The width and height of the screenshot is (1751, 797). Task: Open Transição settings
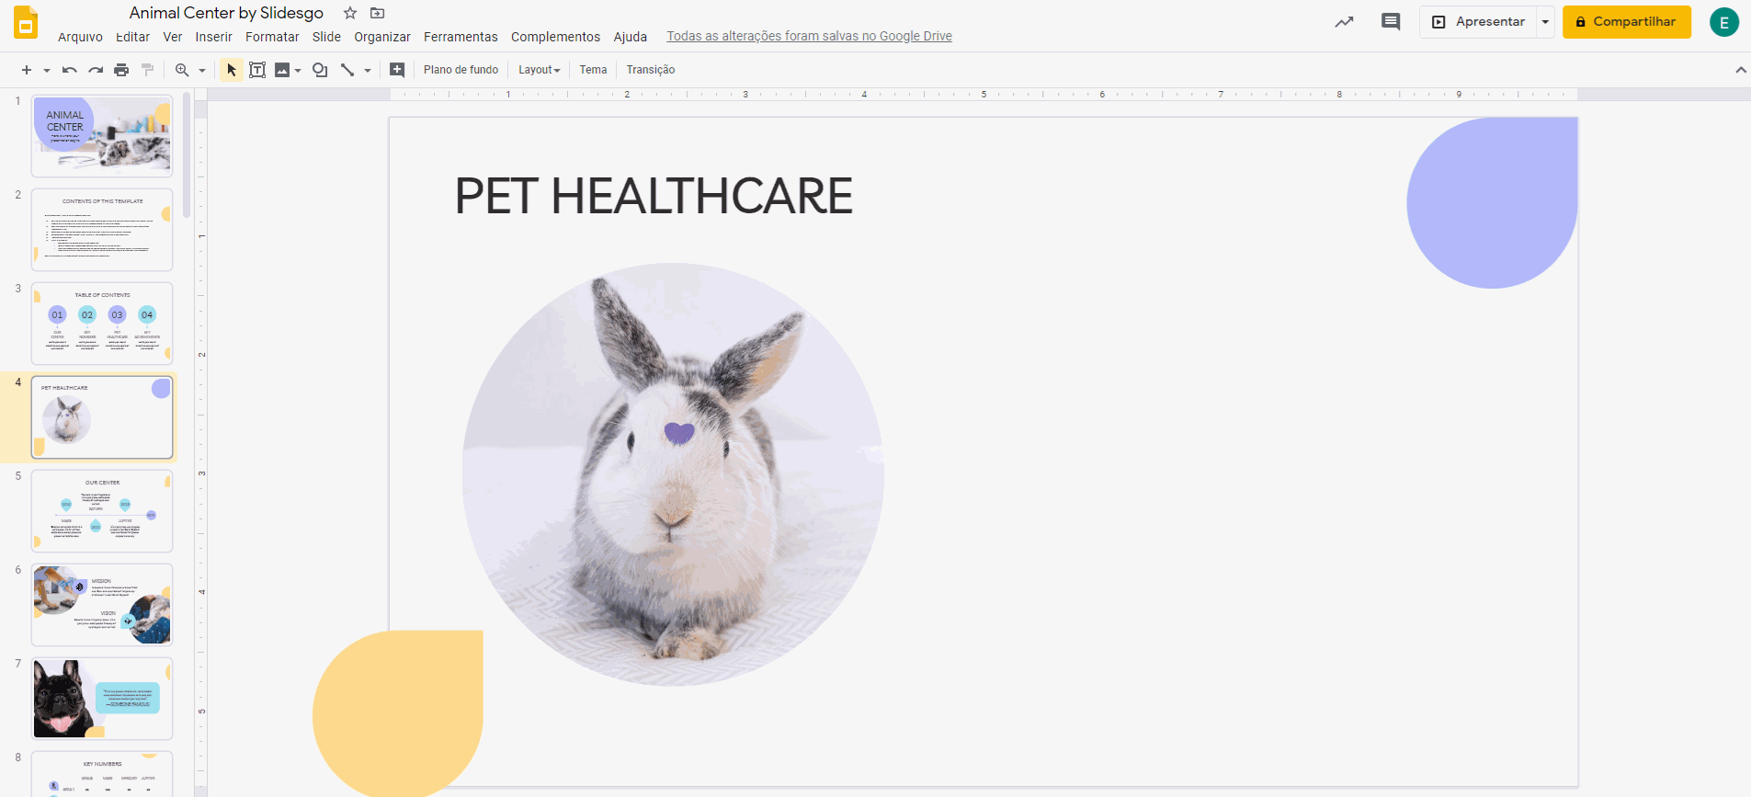pyautogui.click(x=651, y=70)
